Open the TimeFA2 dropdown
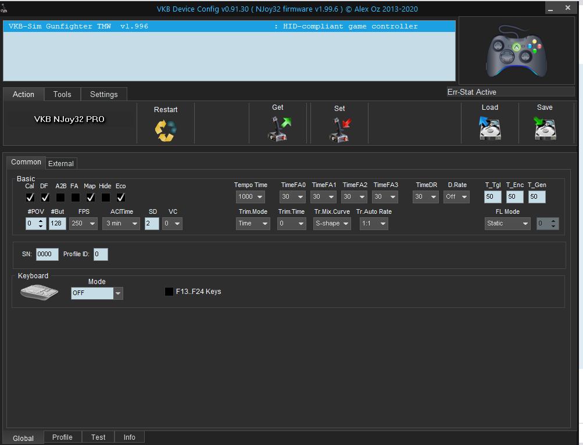The image size is (583, 445). [354, 197]
